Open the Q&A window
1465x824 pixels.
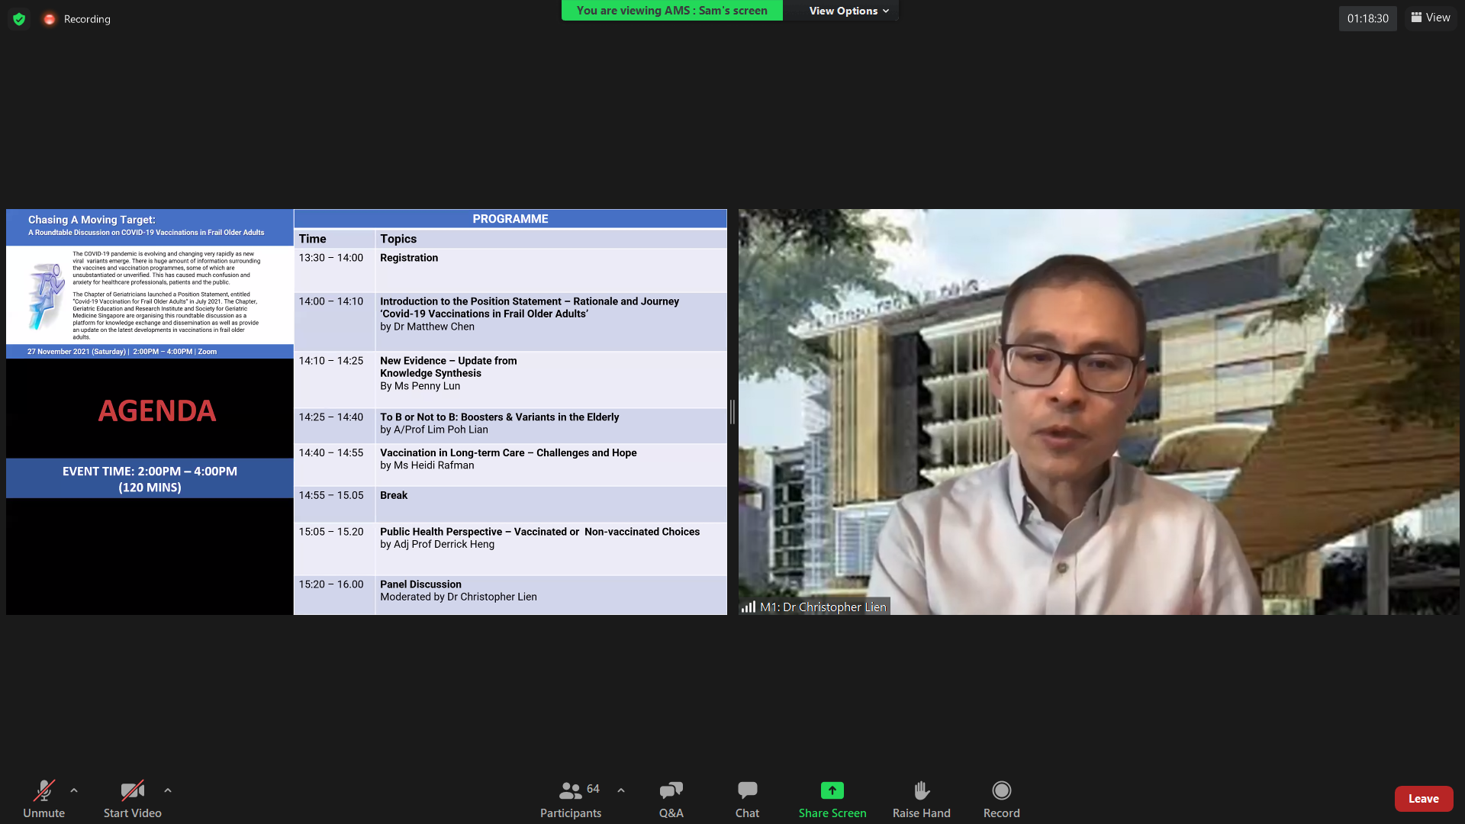pos(671,798)
